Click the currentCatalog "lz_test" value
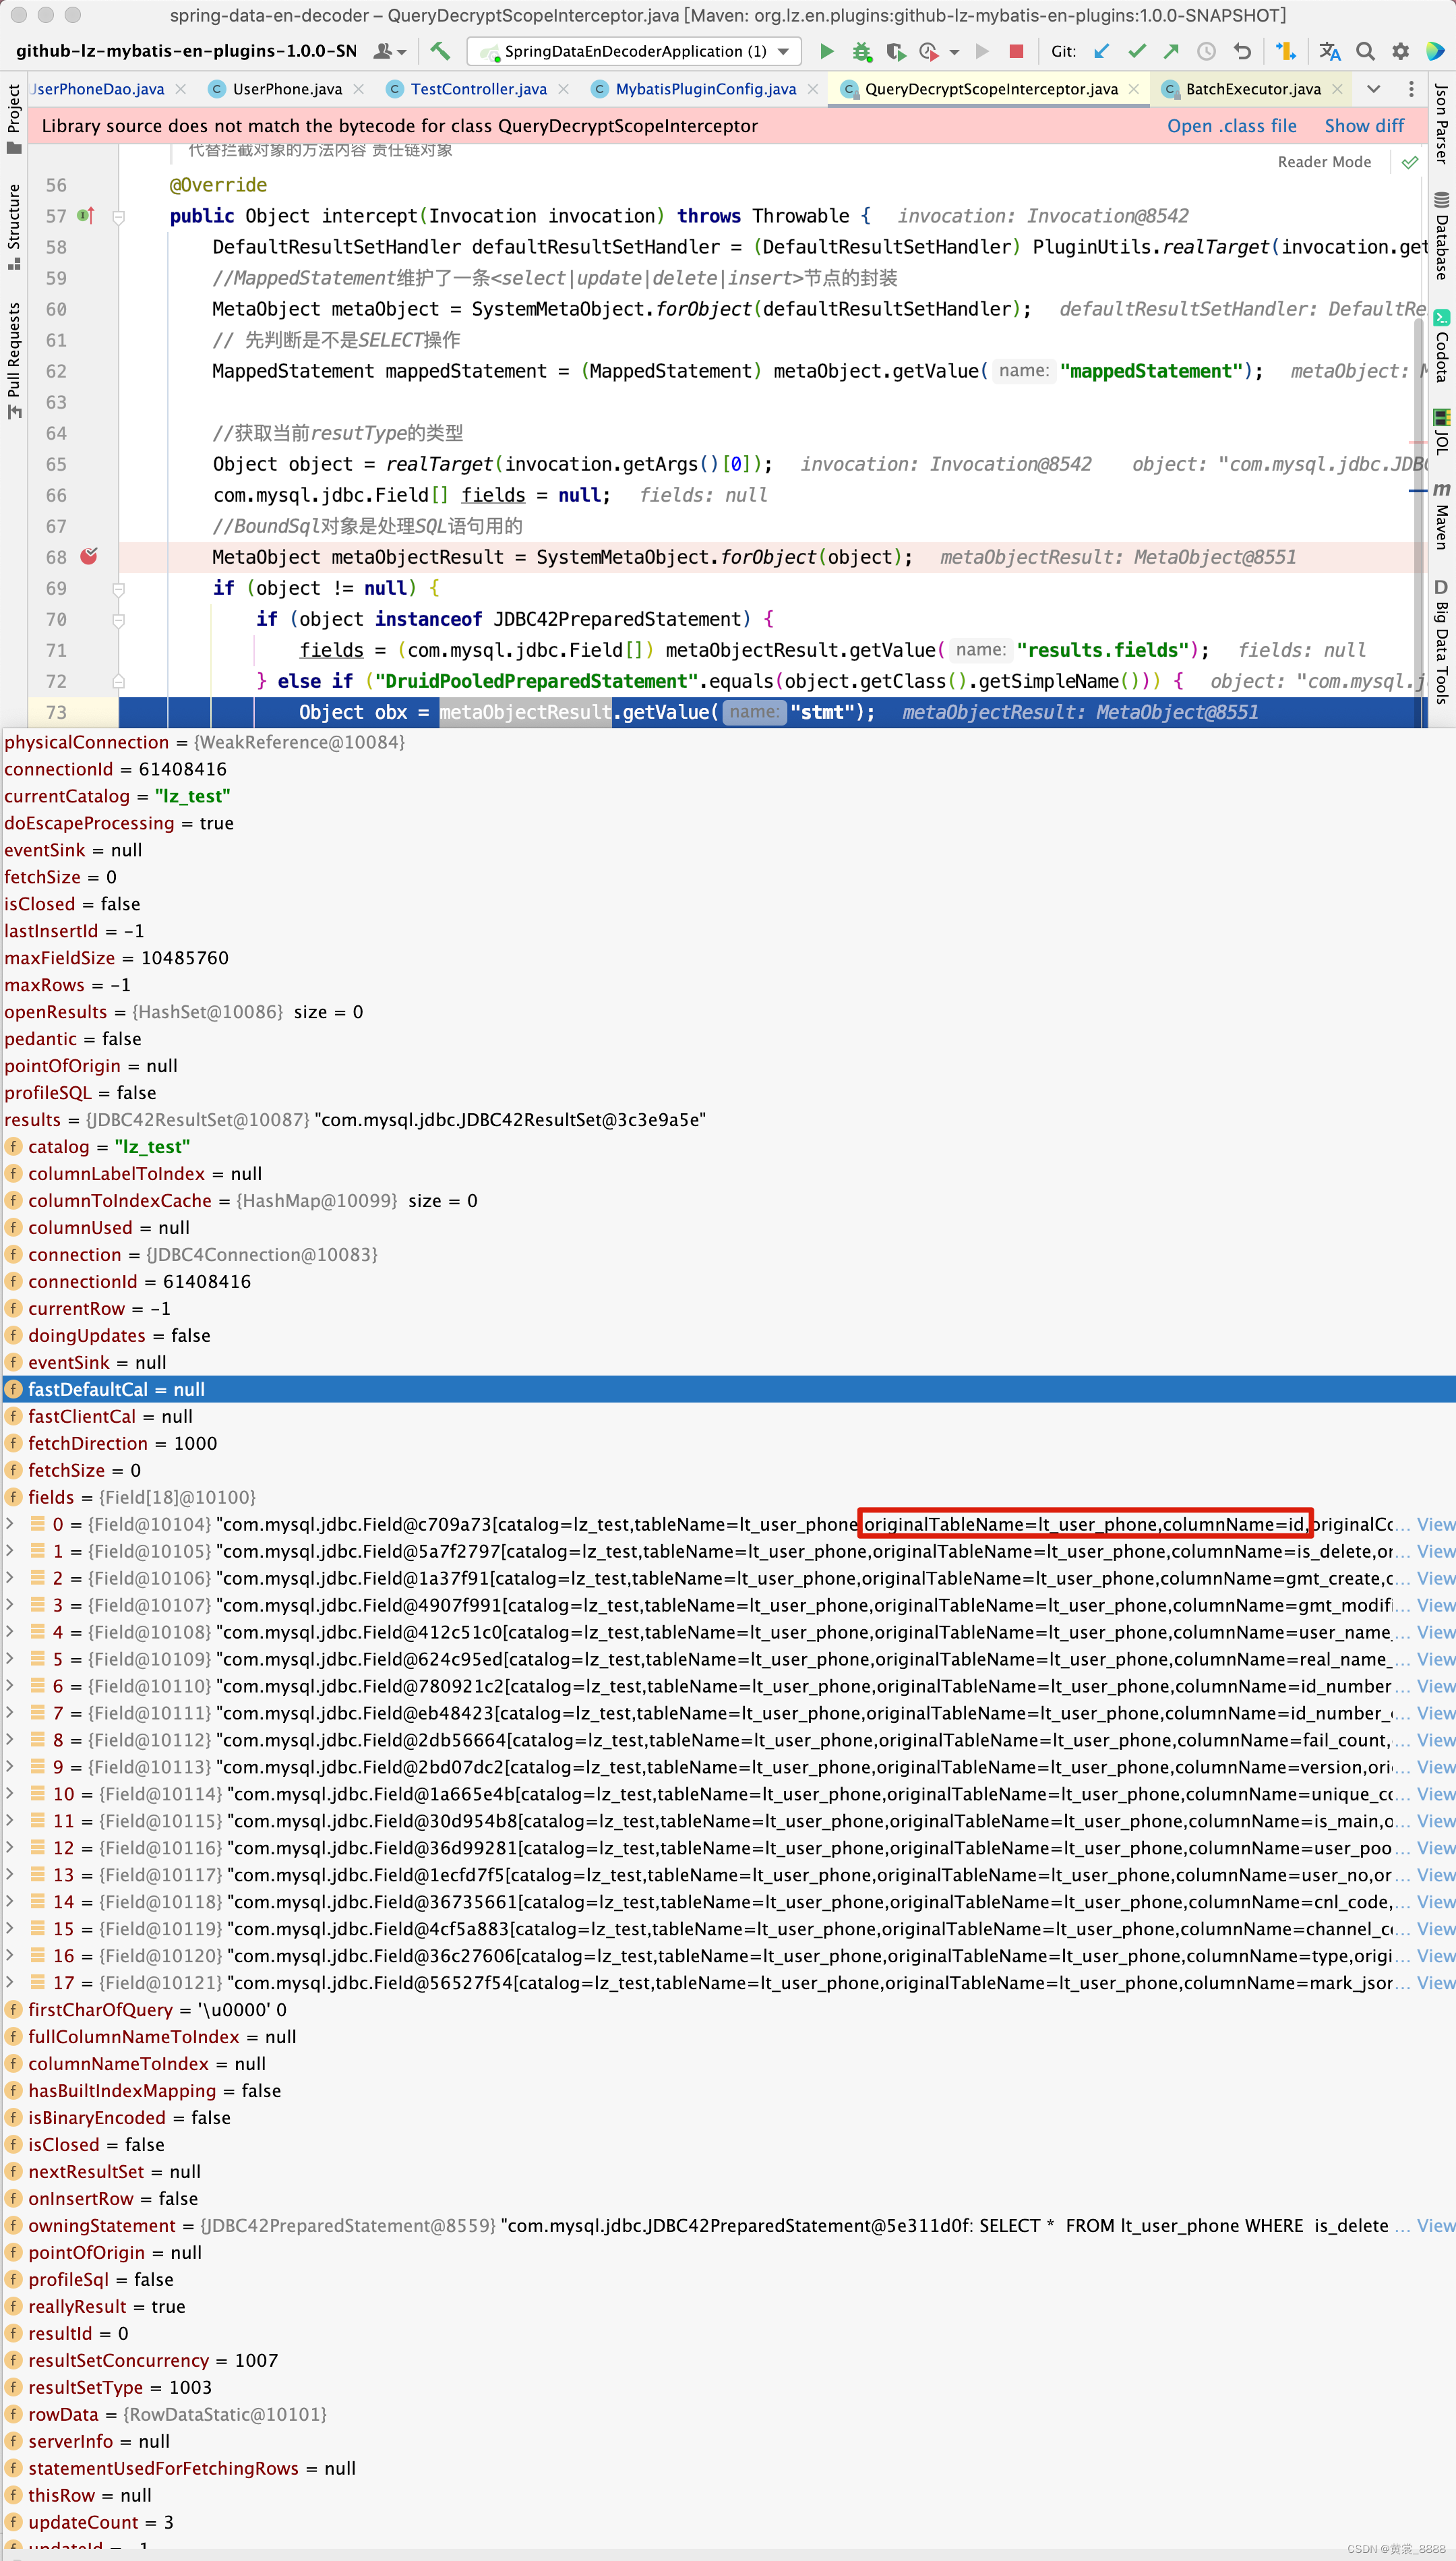Viewport: 1456px width, 2561px height. pos(192,796)
